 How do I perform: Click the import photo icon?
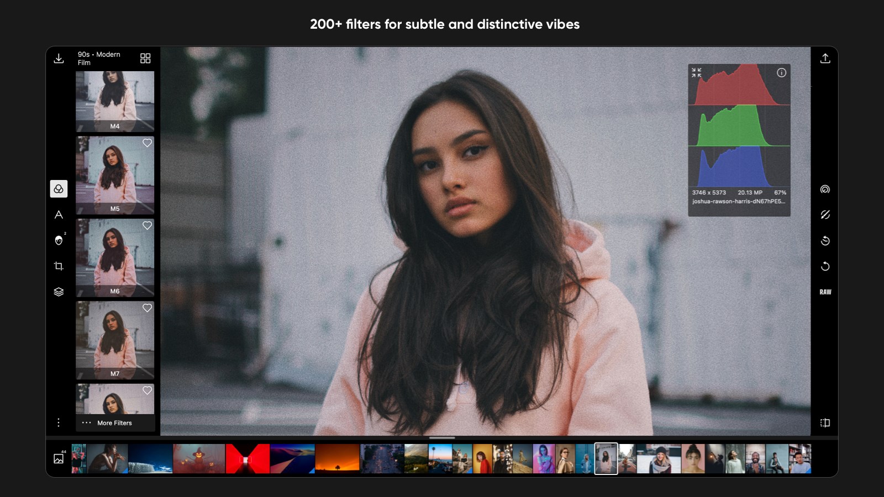(59, 58)
